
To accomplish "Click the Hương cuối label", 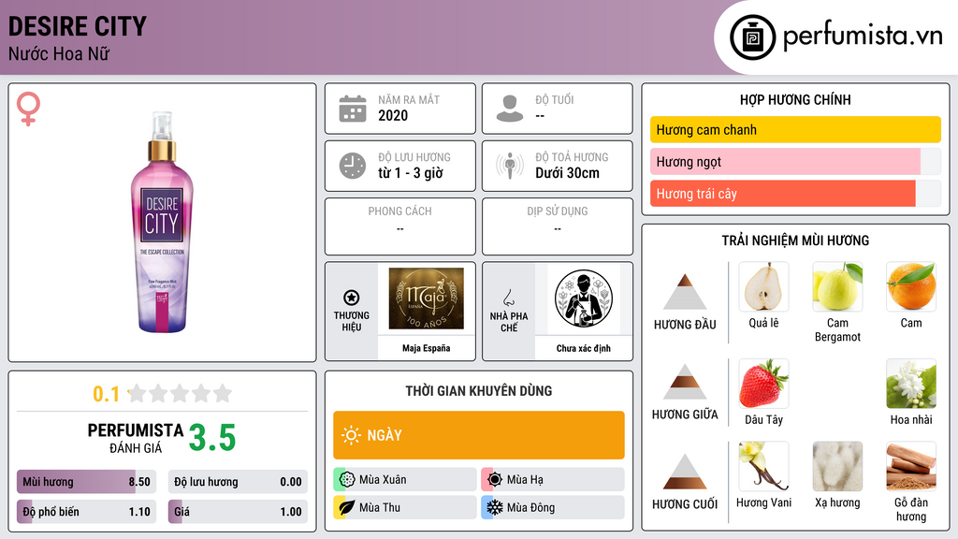I will pyautogui.click(x=685, y=504).
